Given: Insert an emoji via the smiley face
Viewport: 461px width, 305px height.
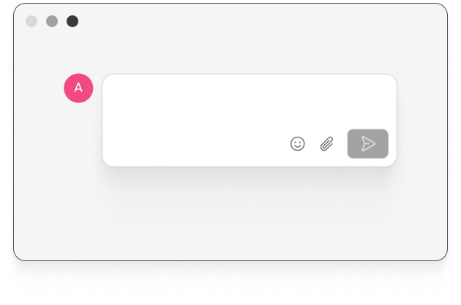Looking at the screenshot, I should pos(297,143).
